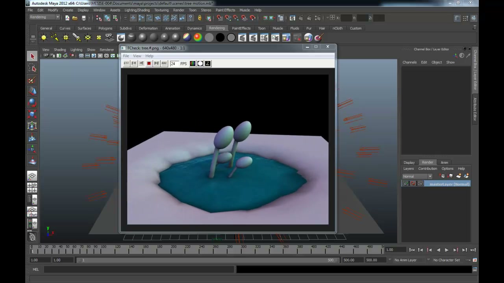
Task: Select the Ambient Light shelf icon
Action: coord(44,38)
